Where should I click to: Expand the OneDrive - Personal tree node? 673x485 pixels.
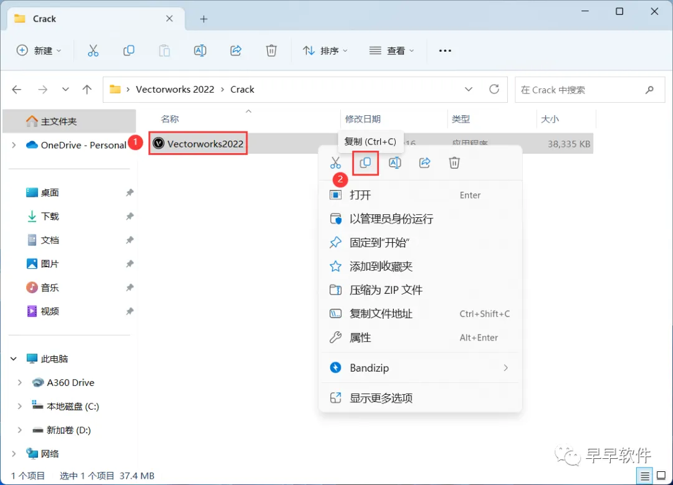14,145
